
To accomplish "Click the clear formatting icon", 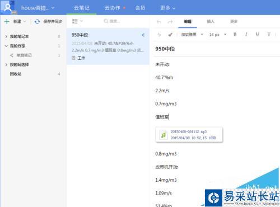I will [x=159, y=35].
